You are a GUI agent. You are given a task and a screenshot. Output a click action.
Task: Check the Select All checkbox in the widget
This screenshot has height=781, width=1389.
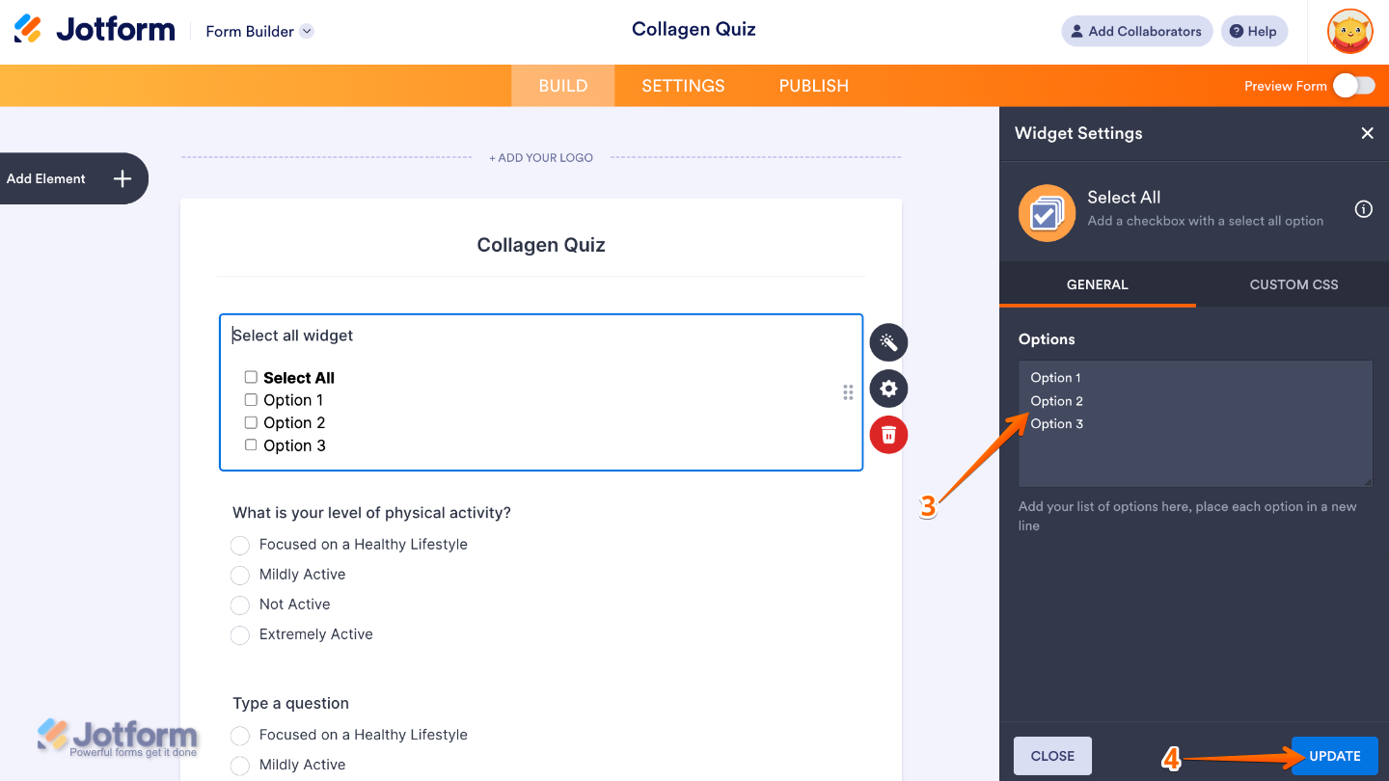251,377
